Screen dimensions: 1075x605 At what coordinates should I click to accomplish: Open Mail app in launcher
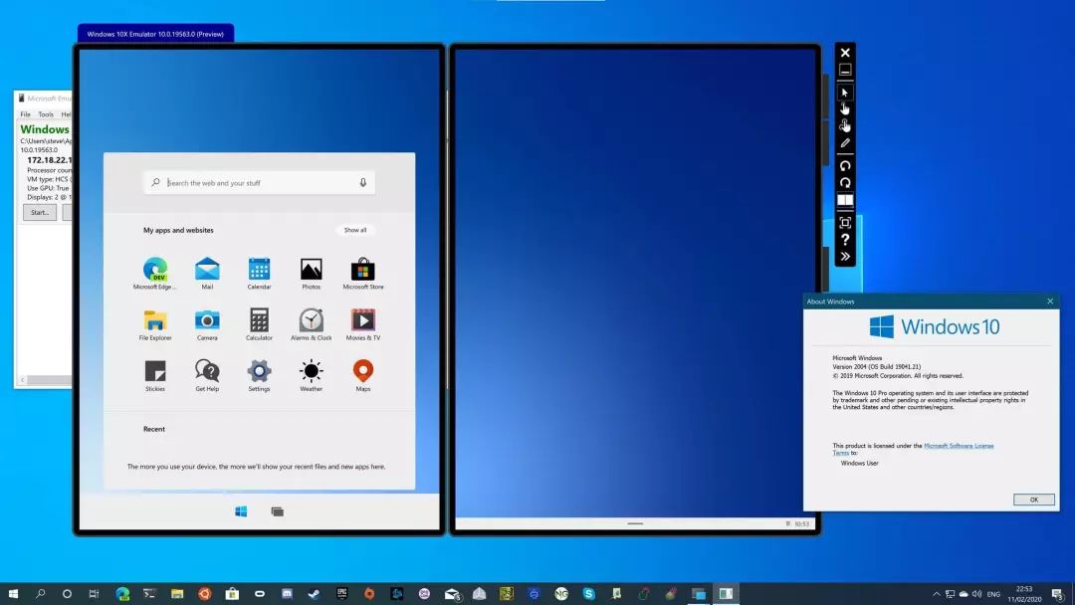(x=207, y=274)
